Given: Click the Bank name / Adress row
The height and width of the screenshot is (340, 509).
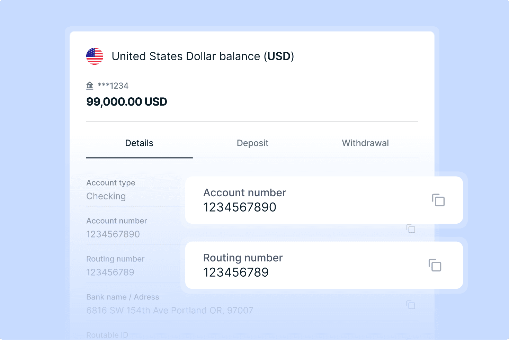Looking at the screenshot, I should click(x=170, y=304).
